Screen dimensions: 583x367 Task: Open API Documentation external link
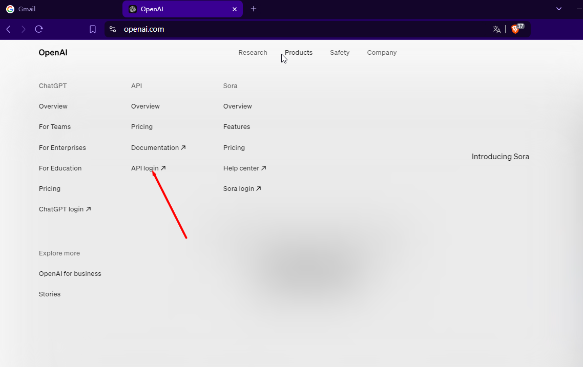point(158,147)
